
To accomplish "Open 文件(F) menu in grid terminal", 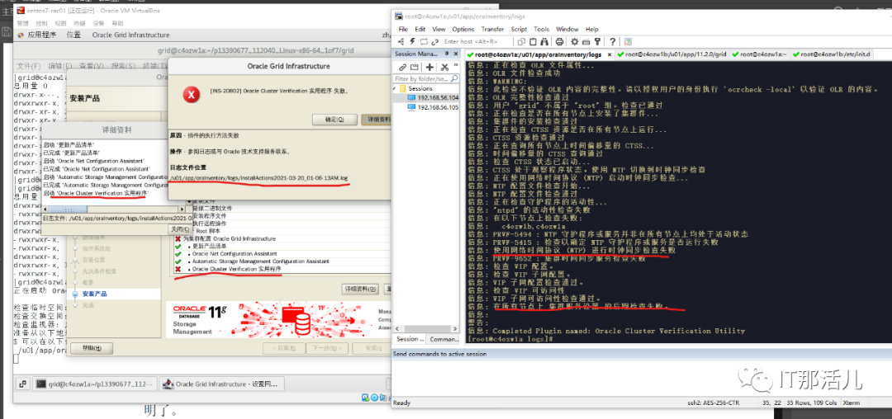I will point(28,67).
